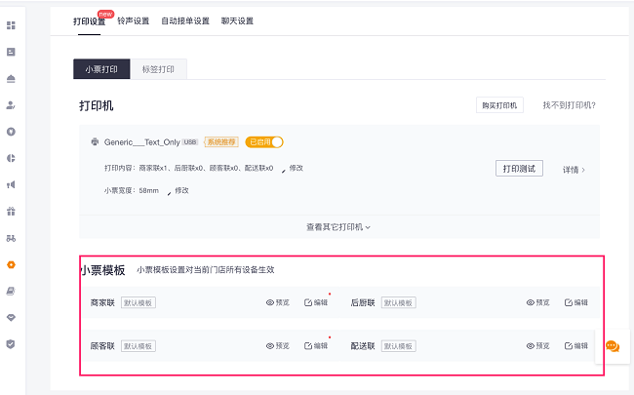
Task: Select the 标签打印 tab
Action: tap(158, 69)
